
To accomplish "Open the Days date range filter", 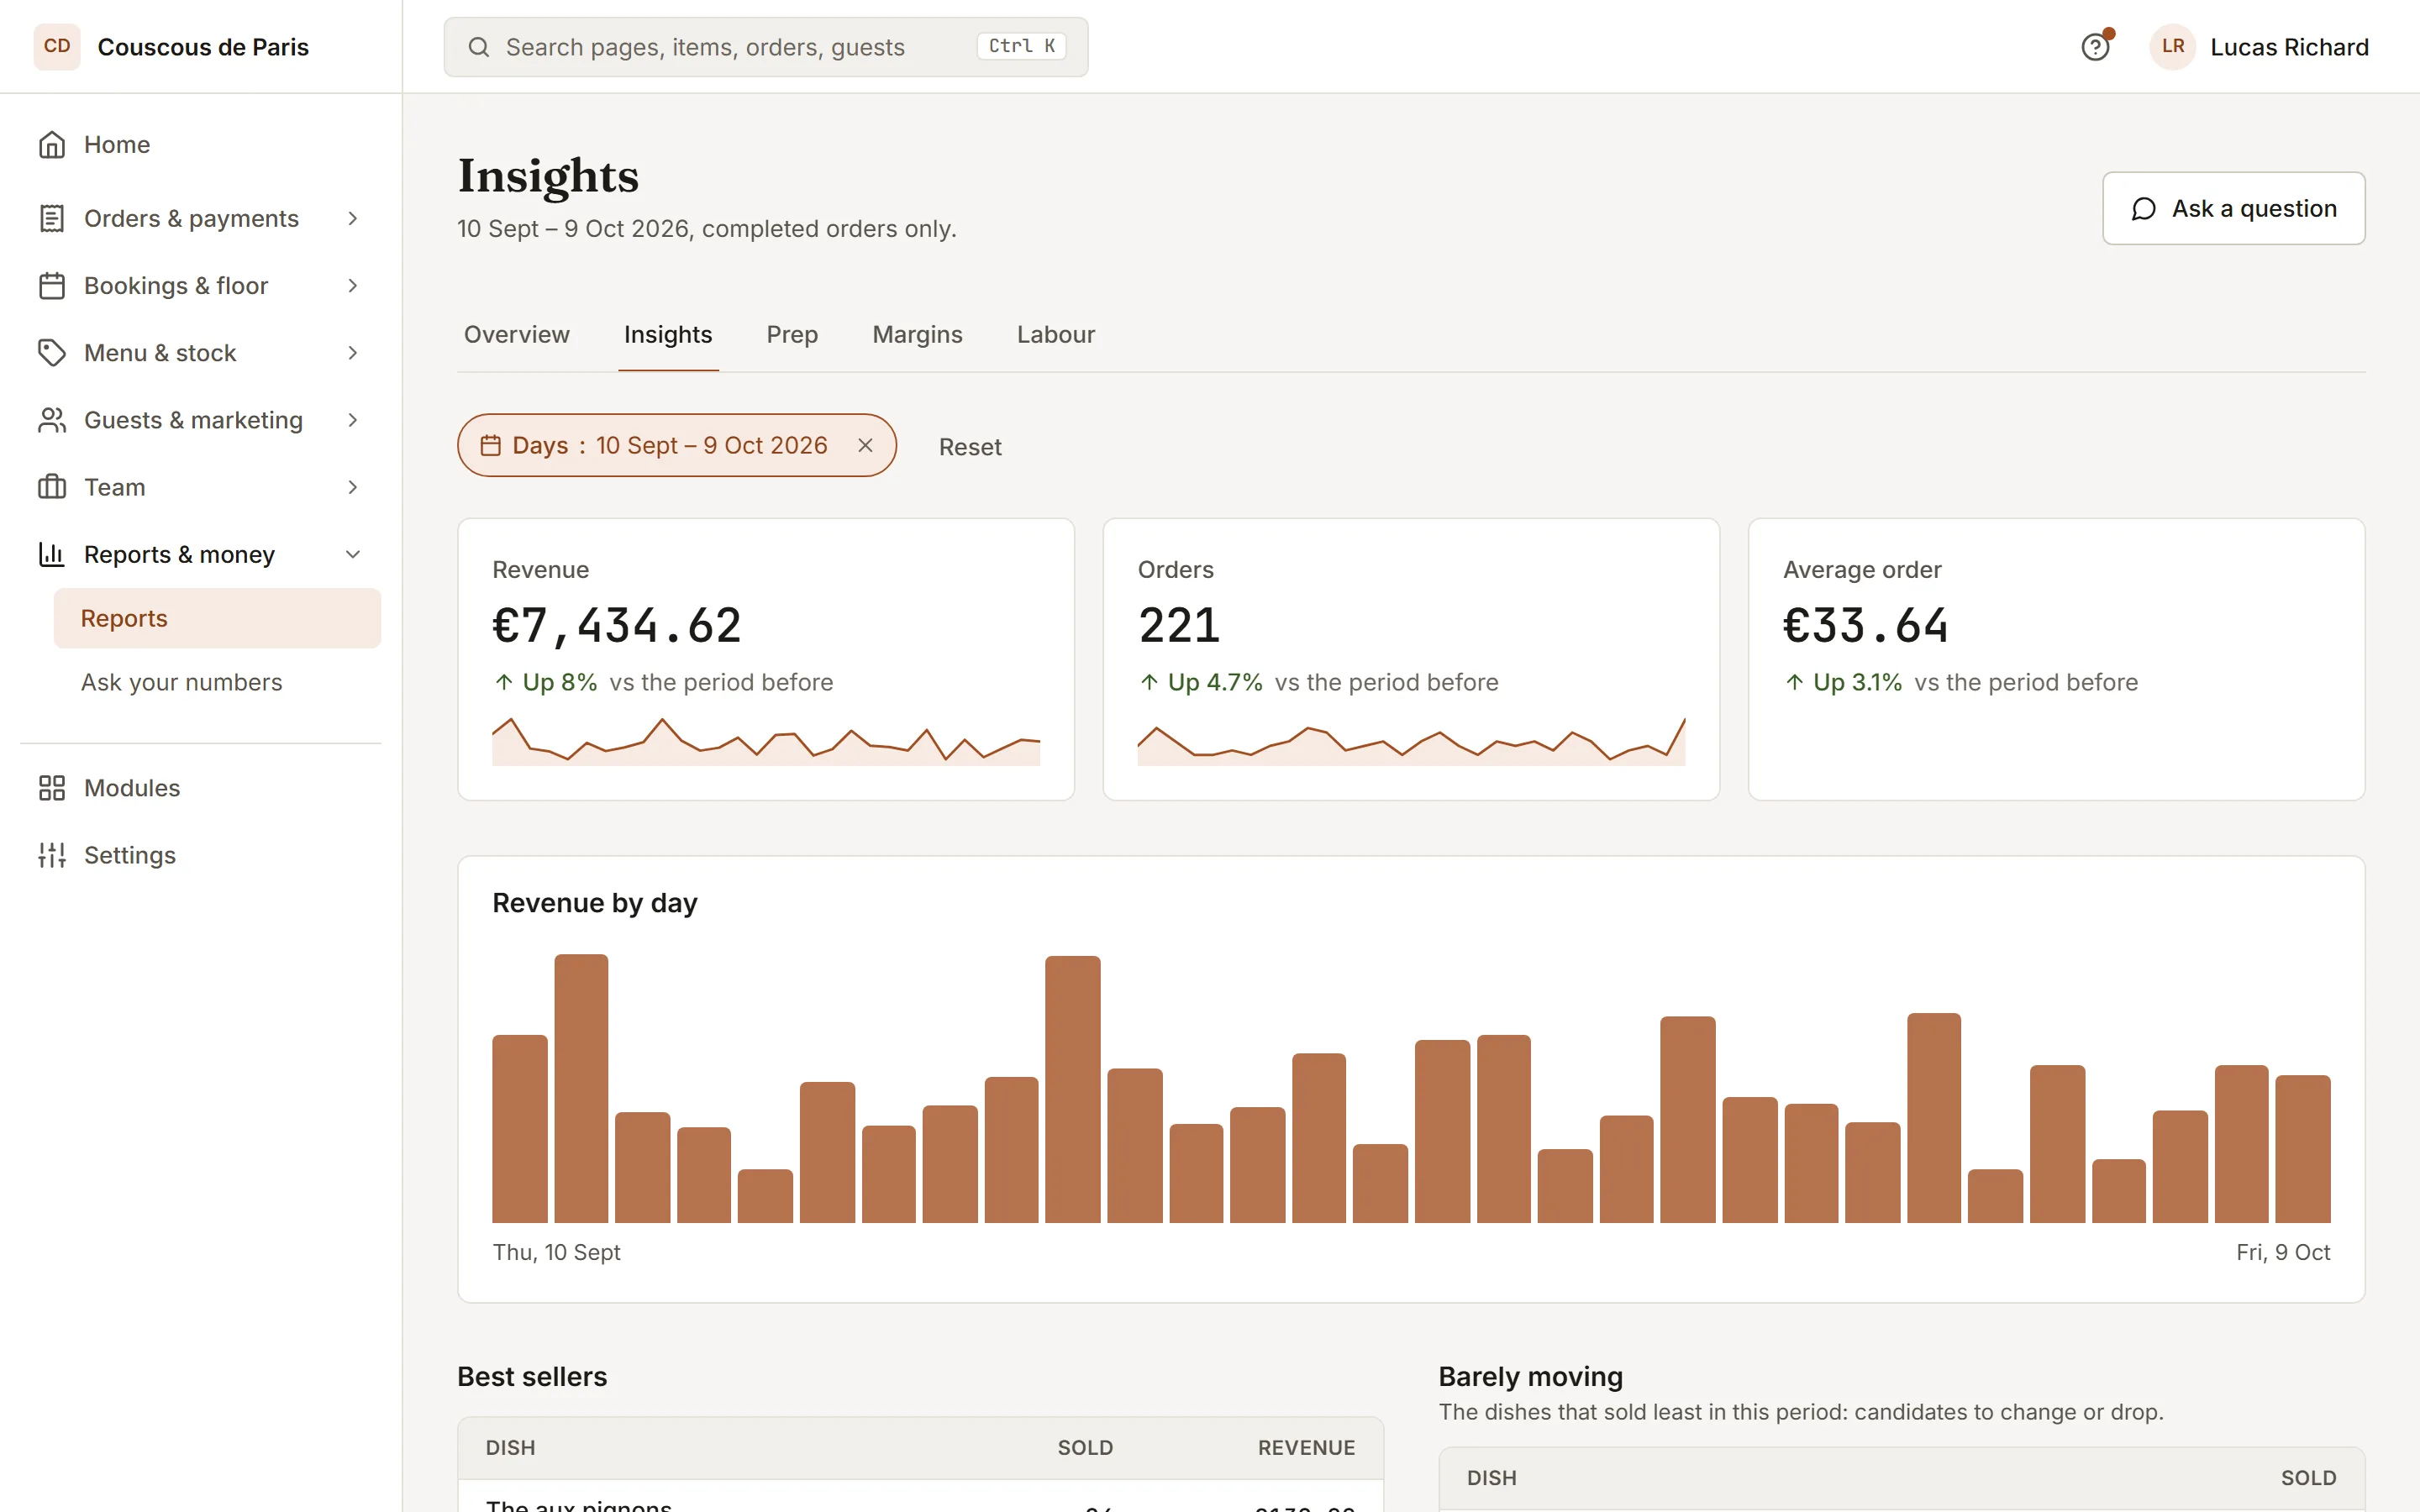I will click(676, 446).
